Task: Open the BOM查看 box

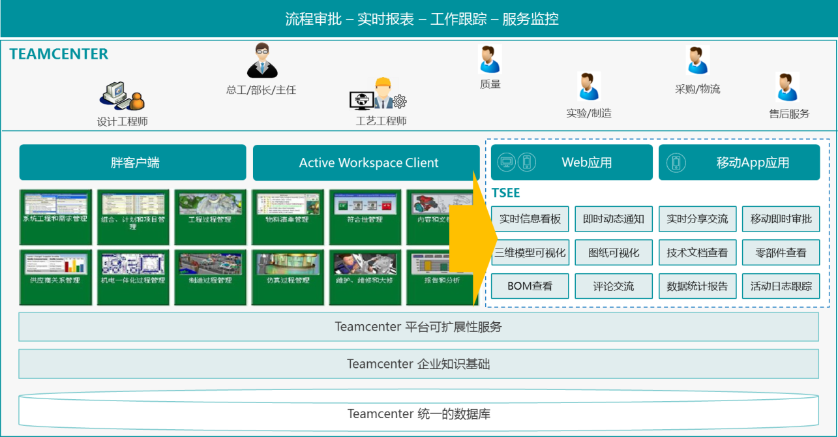Action: pyautogui.click(x=530, y=286)
